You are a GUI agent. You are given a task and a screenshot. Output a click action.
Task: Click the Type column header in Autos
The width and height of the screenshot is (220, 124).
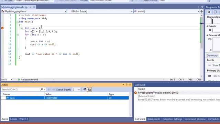coord(118,94)
